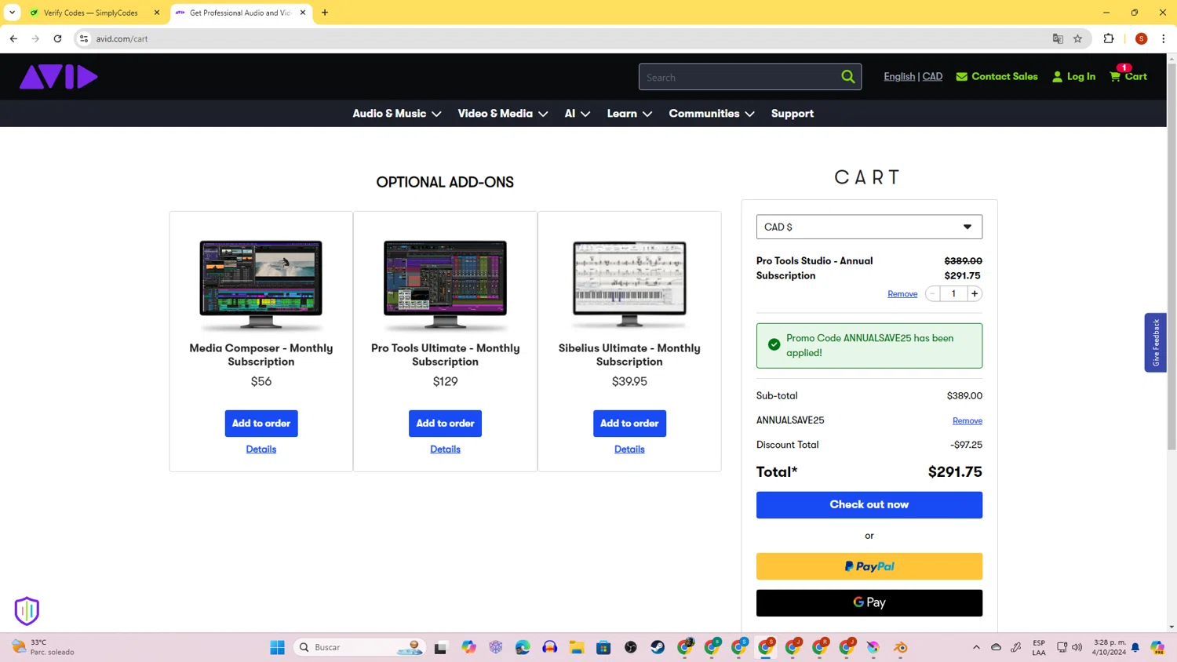Expand the Learn menu
Screen dimensions: 1177x662
coord(629,114)
